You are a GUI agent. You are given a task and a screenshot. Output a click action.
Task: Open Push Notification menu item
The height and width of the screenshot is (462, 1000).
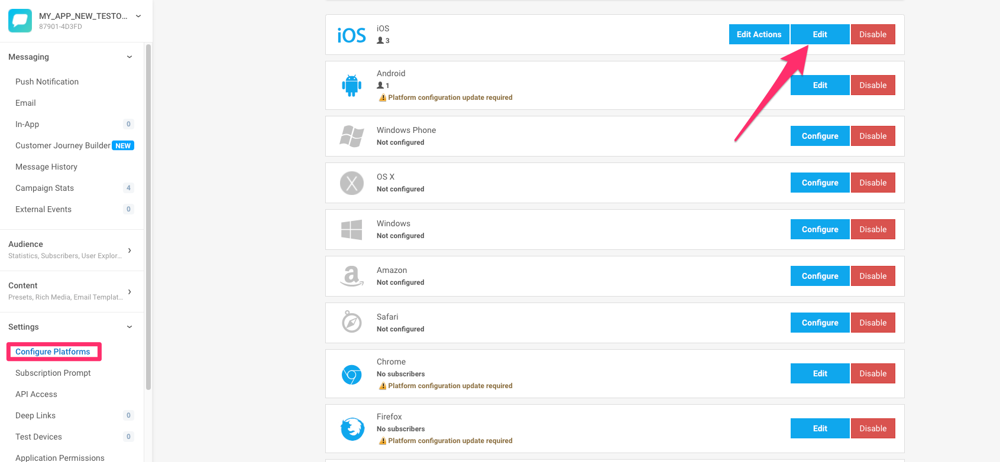coord(47,82)
